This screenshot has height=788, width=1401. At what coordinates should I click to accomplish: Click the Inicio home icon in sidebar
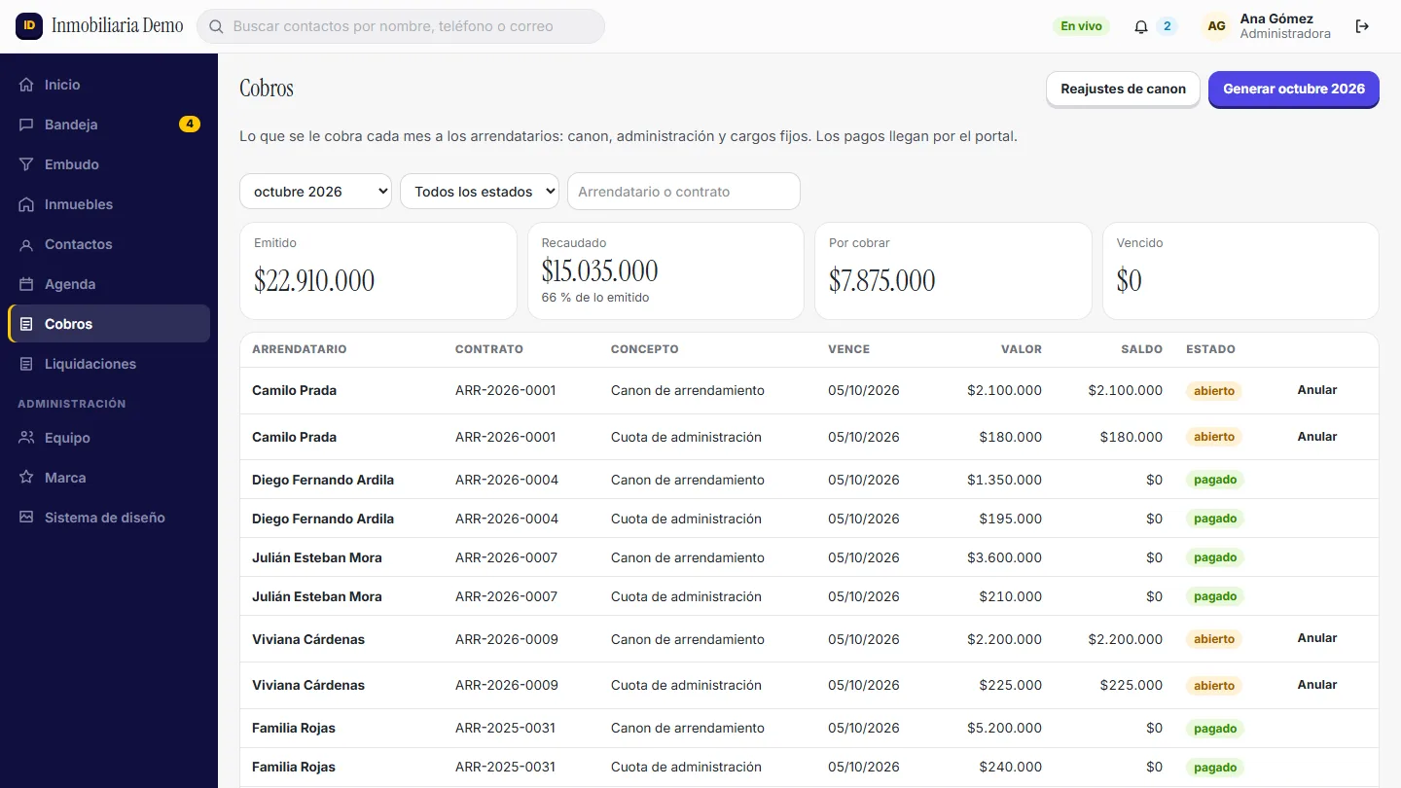coord(26,85)
